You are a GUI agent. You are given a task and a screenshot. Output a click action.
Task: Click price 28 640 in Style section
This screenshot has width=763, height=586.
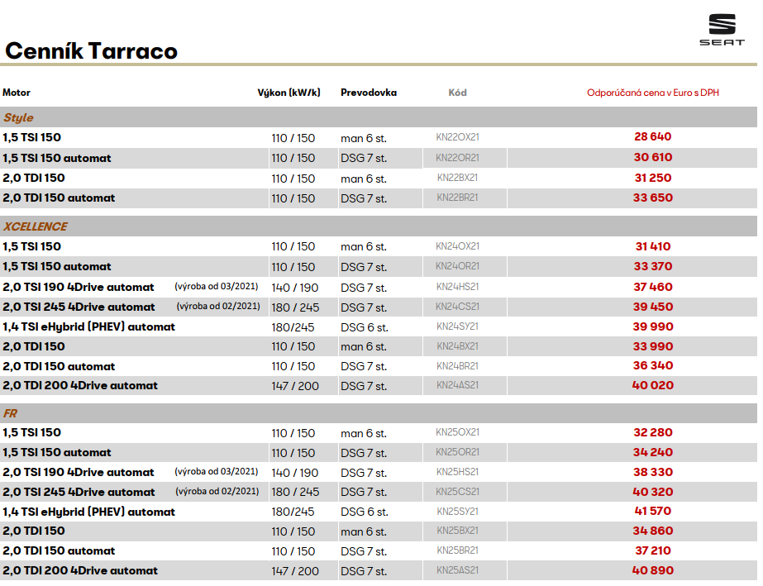(x=652, y=137)
